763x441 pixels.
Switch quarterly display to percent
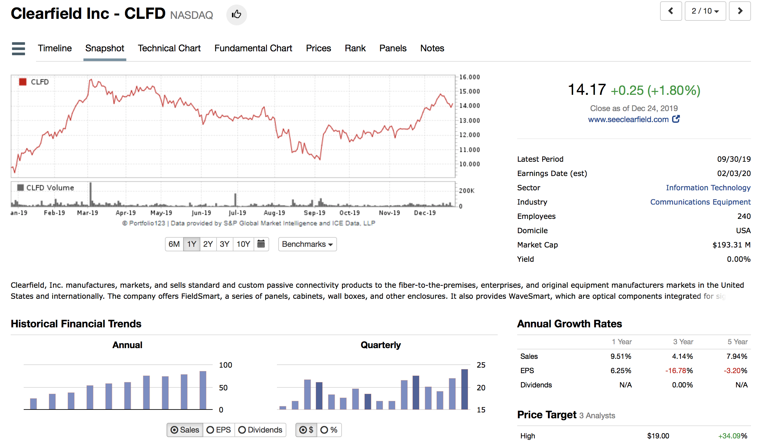(329, 430)
